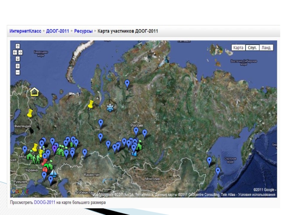Screen dimensions: 287x215
Task: Zoom in using the plus button
Action: coord(18,66)
